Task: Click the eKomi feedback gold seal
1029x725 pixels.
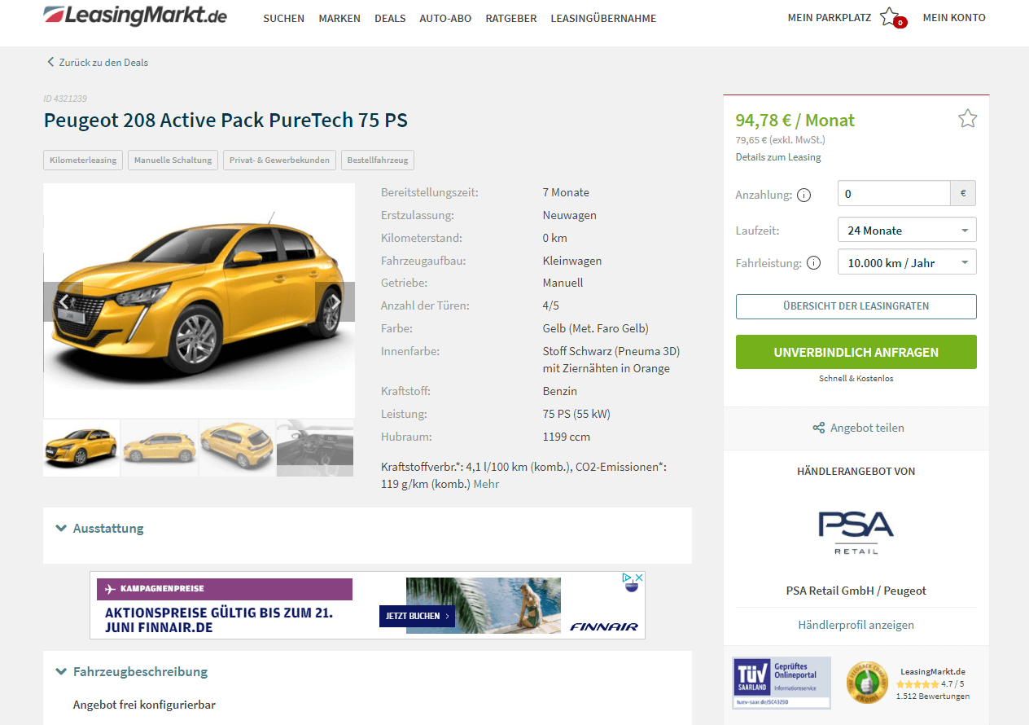Action: coord(867,683)
